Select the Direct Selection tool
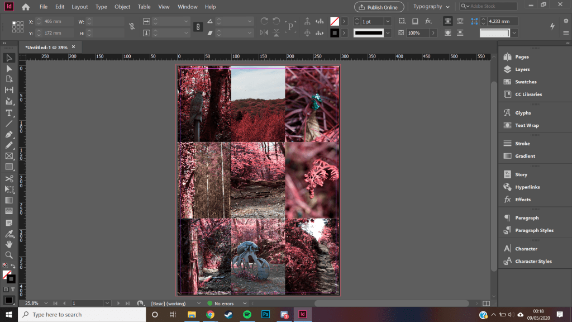The width and height of the screenshot is (572, 322). pos(9,68)
